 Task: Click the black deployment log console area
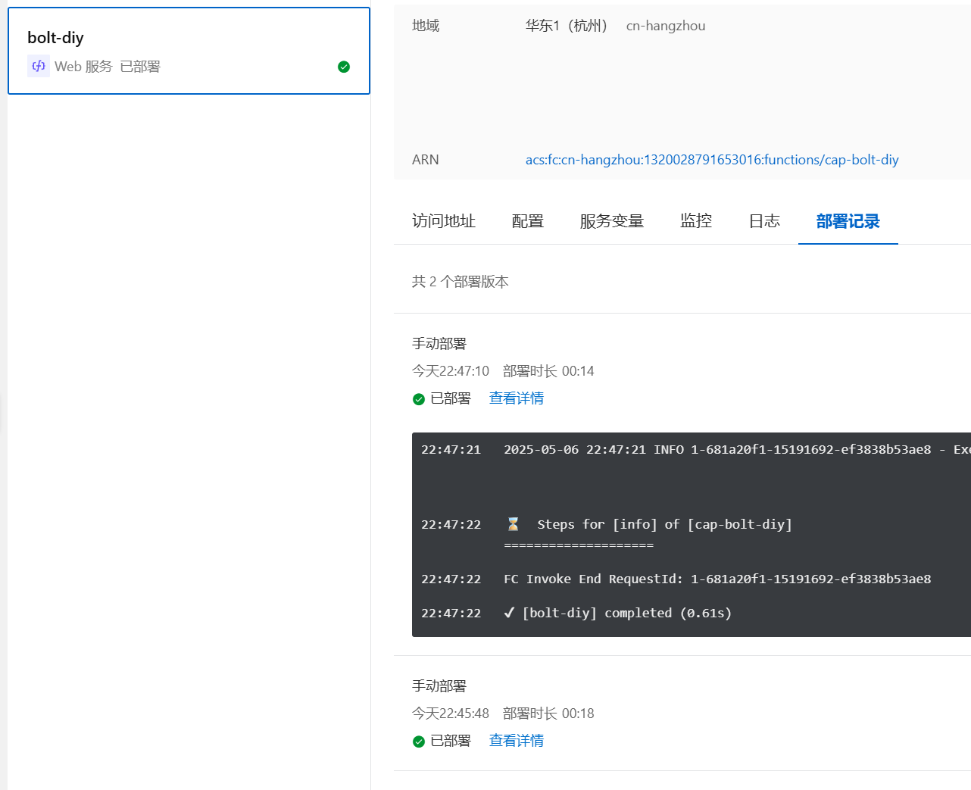(682, 534)
